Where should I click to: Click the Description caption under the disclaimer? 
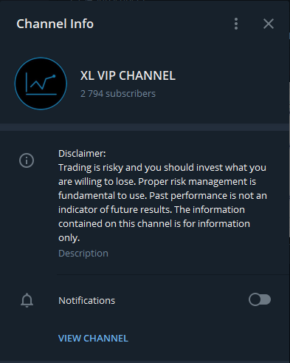83,254
